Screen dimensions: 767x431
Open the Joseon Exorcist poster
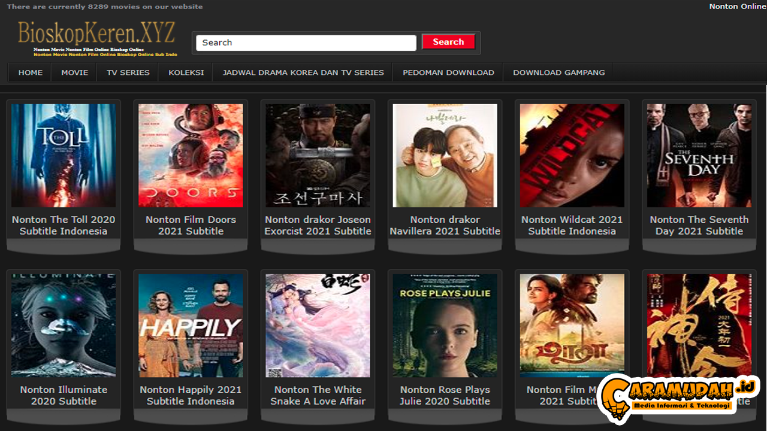pos(318,156)
